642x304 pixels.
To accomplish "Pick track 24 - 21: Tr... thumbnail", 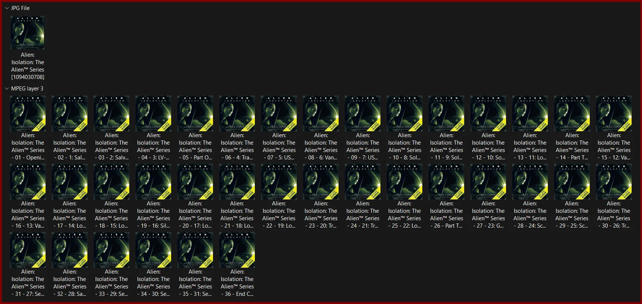I will tap(363, 181).
